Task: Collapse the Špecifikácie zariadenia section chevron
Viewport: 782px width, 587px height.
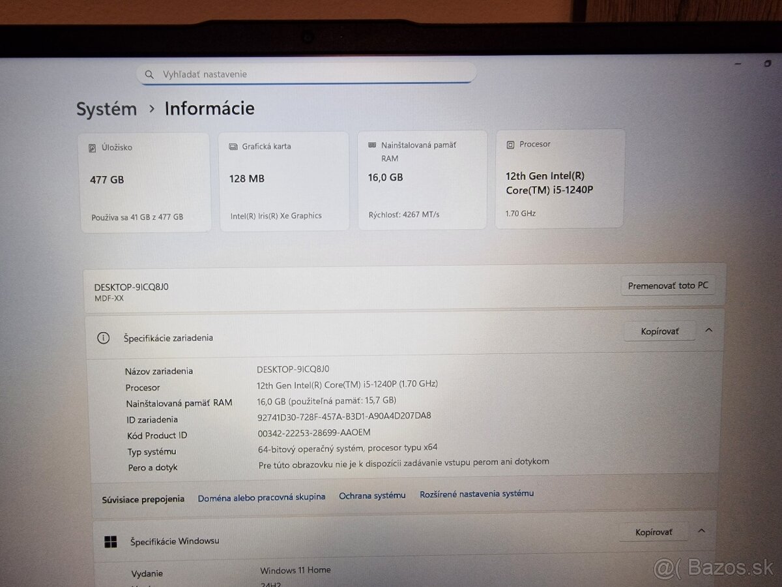Action: (x=709, y=331)
